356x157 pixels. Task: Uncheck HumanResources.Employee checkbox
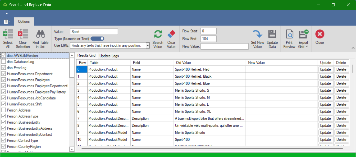click(4, 80)
